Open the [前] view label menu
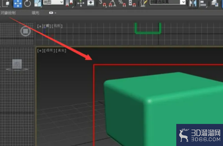This screenshot has height=146, width=223. (x=47, y=26)
